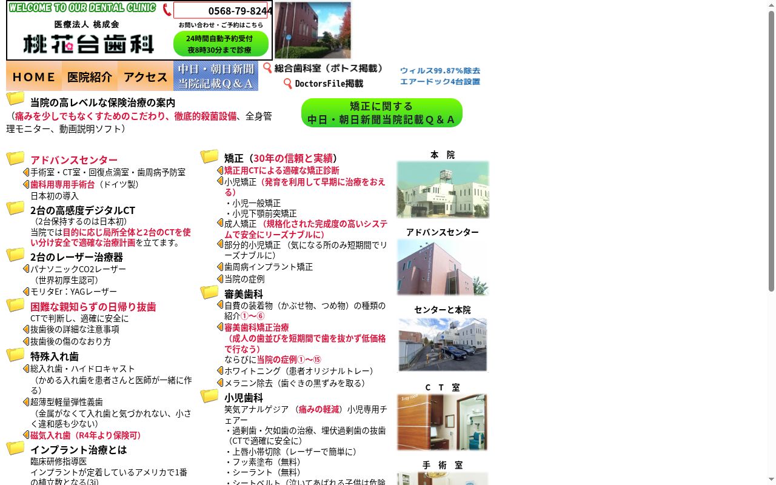Image resolution: width=776 pixels, height=485 pixels.
Task: Open the 医院紹介 navigation tab
Action: pyautogui.click(x=90, y=76)
